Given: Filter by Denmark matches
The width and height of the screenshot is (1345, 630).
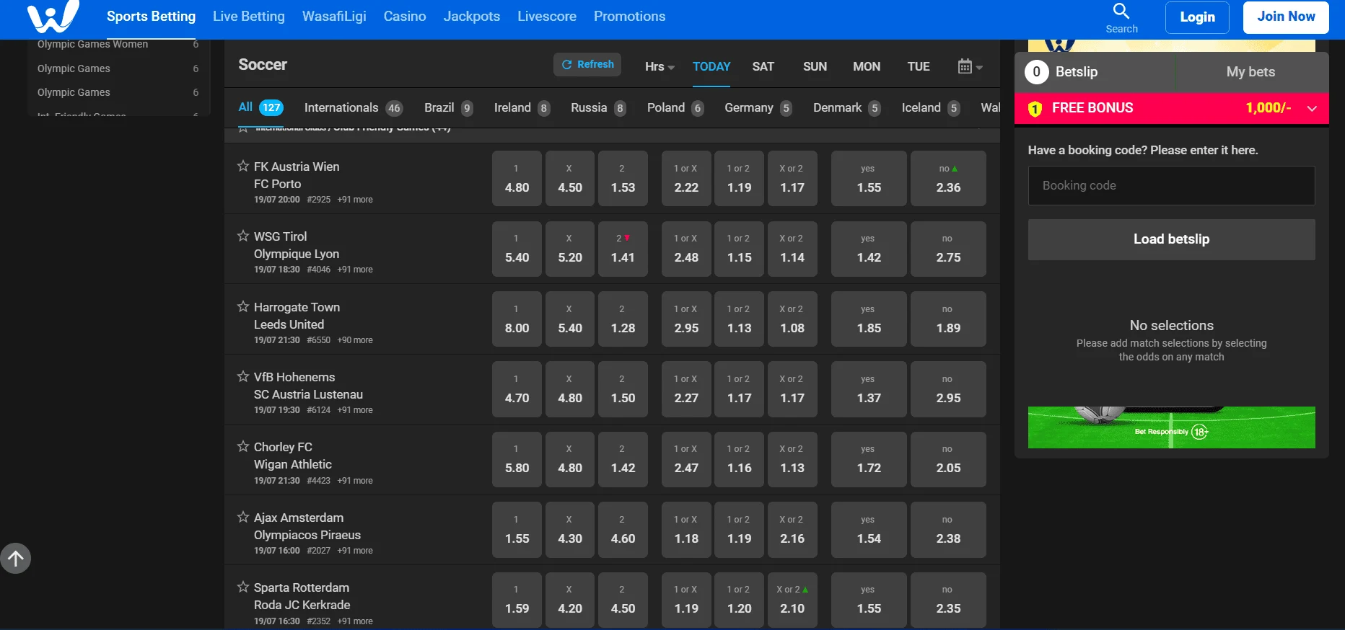Looking at the screenshot, I should pyautogui.click(x=847, y=107).
